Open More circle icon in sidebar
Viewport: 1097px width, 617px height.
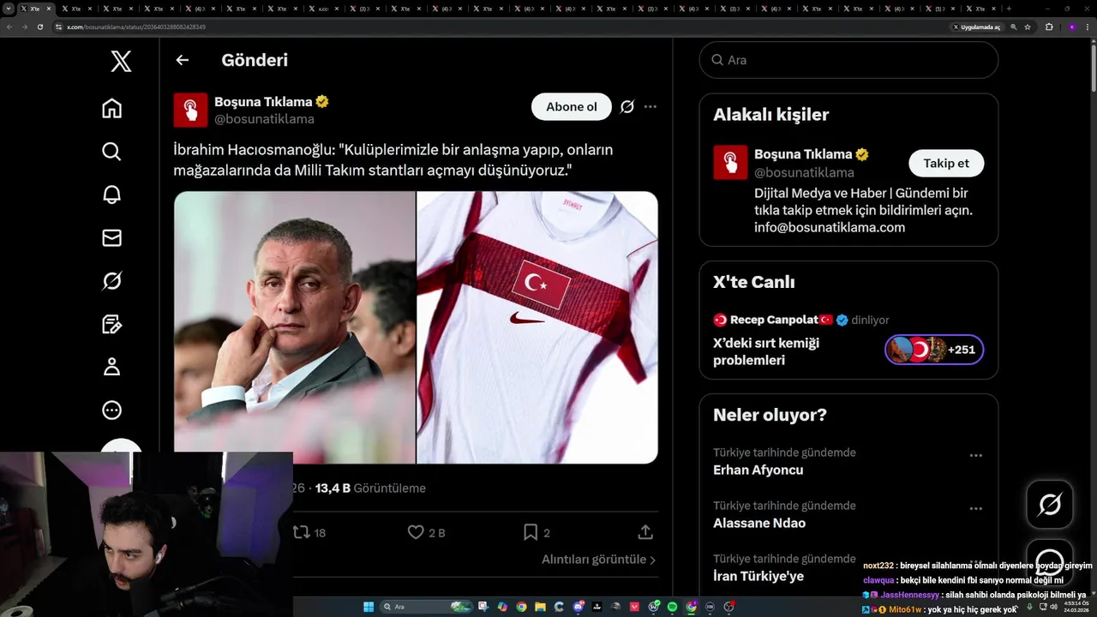[111, 410]
